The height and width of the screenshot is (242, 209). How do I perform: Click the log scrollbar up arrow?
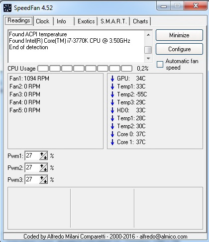pos(148,35)
